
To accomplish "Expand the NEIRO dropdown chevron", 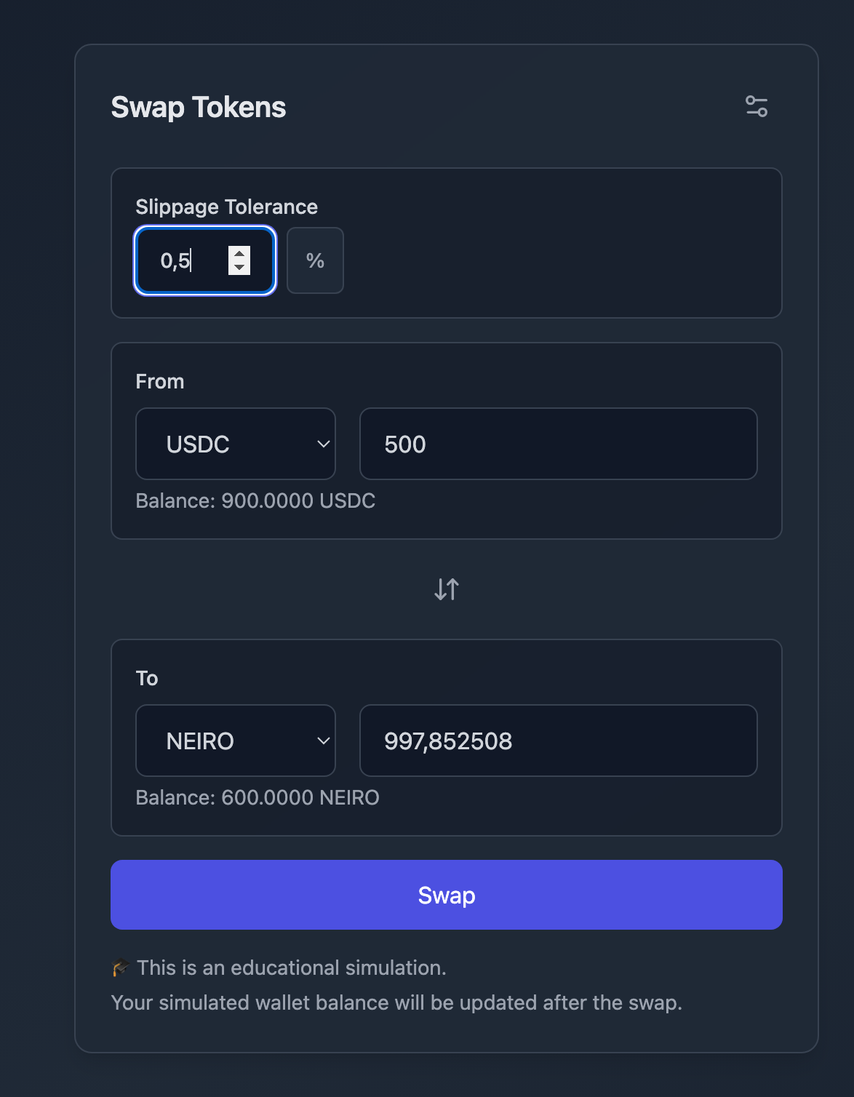I will 324,741.
